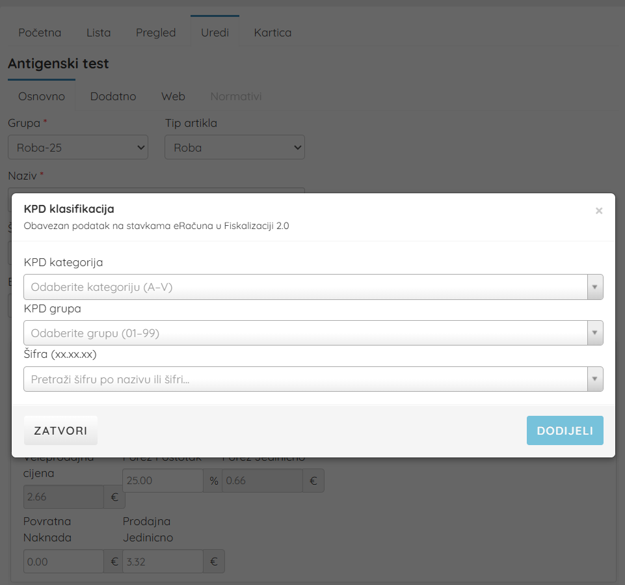Open the KPD kategorija dropdown

(313, 287)
